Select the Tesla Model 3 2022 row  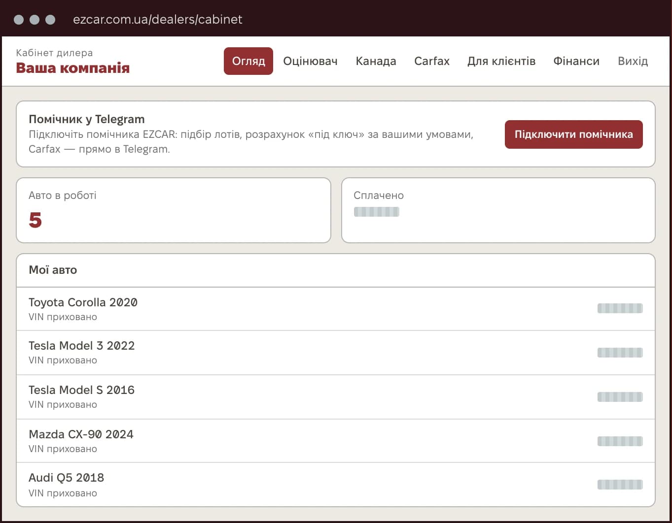pyautogui.click(x=336, y=353)
